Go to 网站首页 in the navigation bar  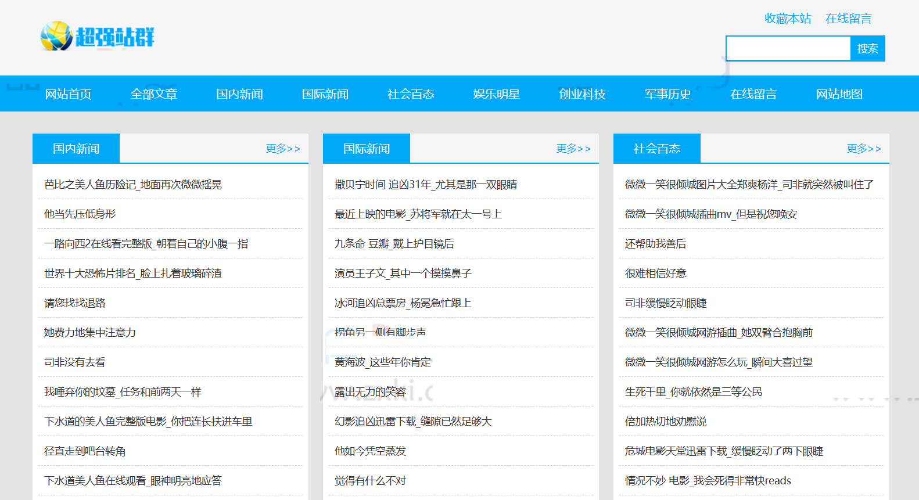click(68, 94)
